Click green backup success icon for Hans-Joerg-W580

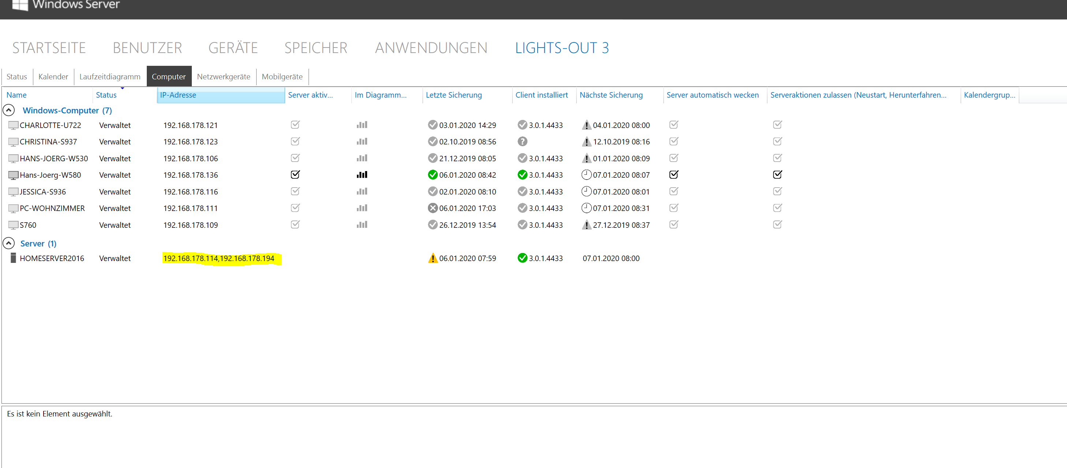pyautogui.click(x=432, y=175)
